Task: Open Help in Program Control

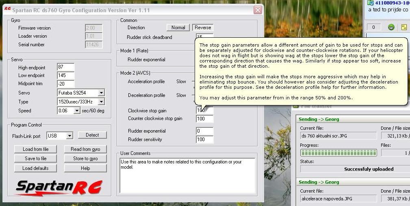Action: pos(85,168)
